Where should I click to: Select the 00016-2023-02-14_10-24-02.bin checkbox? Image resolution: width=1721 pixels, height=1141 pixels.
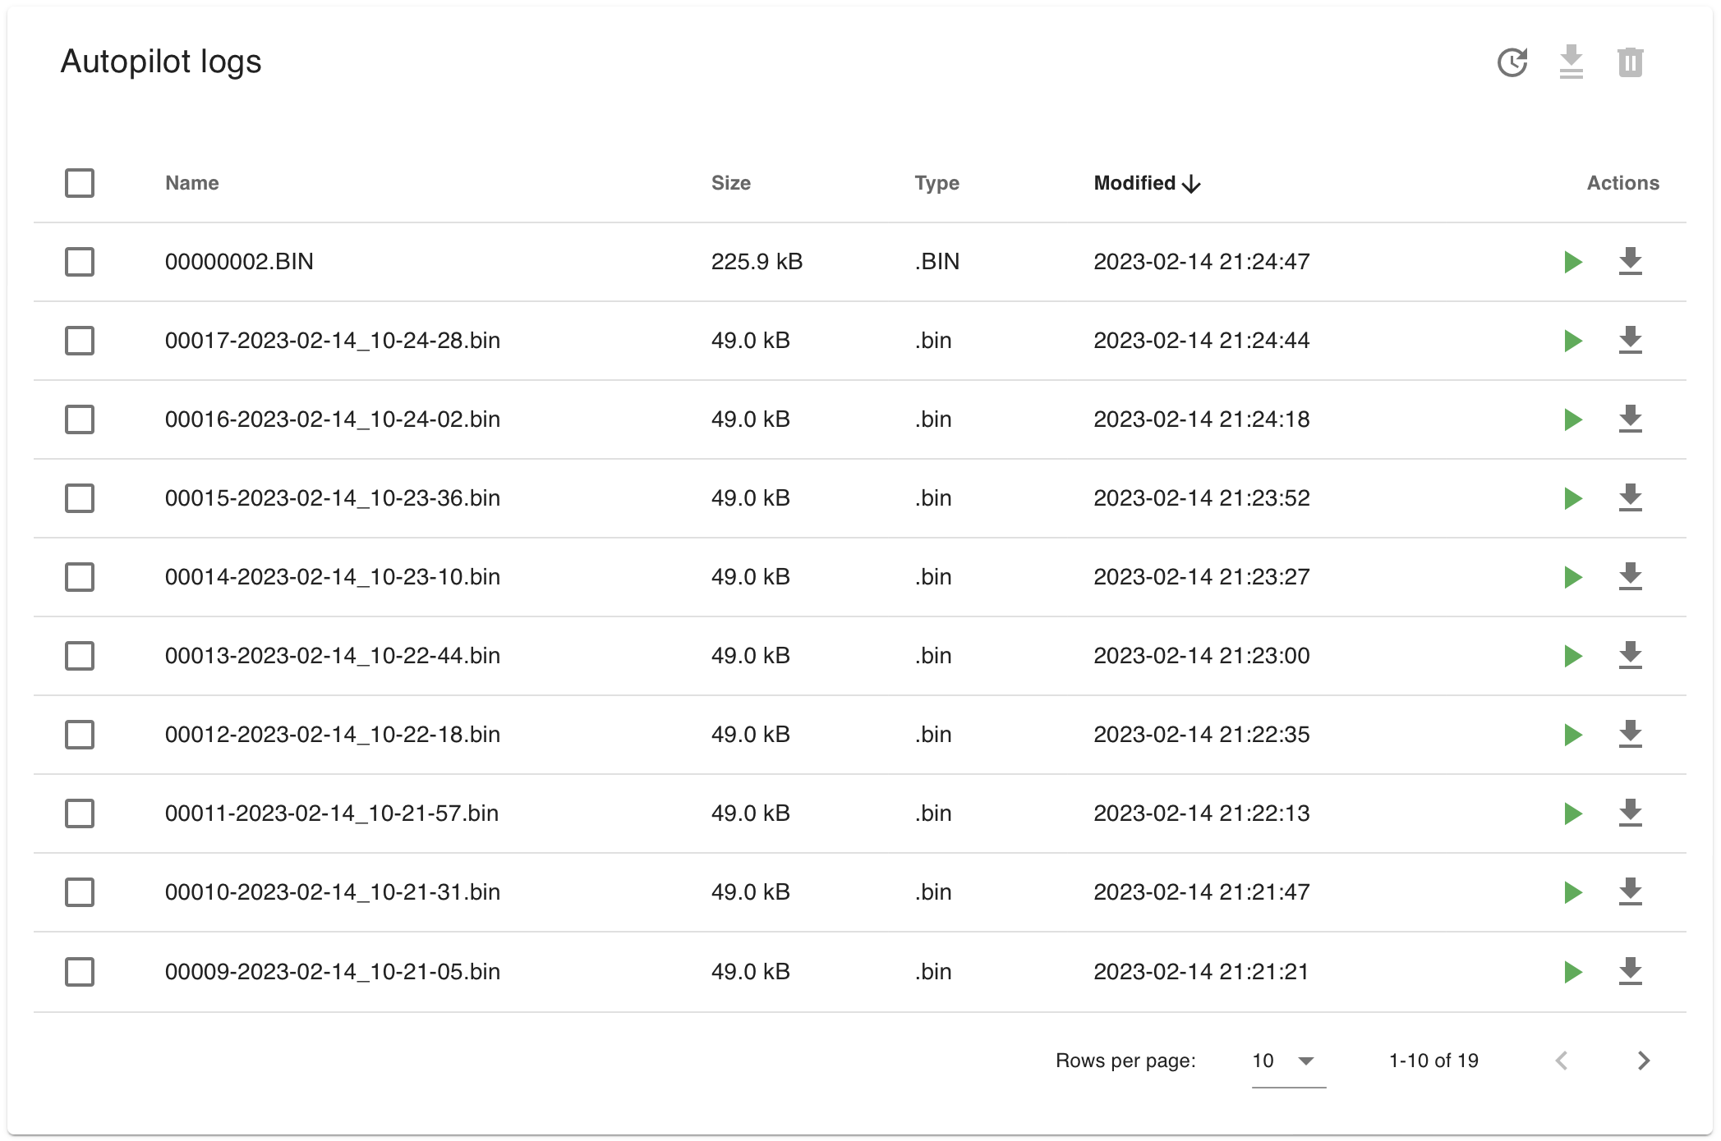80,419
